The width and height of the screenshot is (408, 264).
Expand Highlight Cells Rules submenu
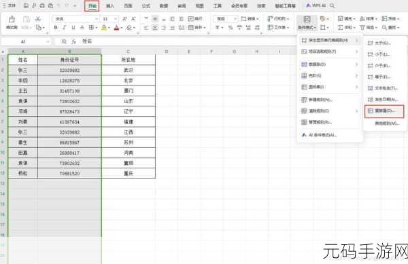tap(329, 40)
